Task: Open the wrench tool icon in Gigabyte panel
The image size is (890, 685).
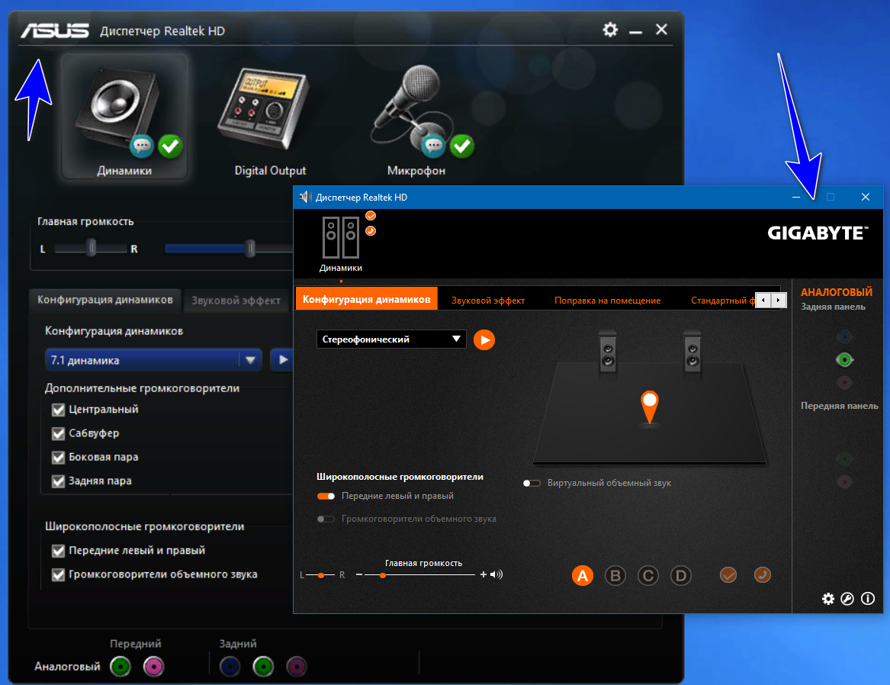Action: coord(847,599)
